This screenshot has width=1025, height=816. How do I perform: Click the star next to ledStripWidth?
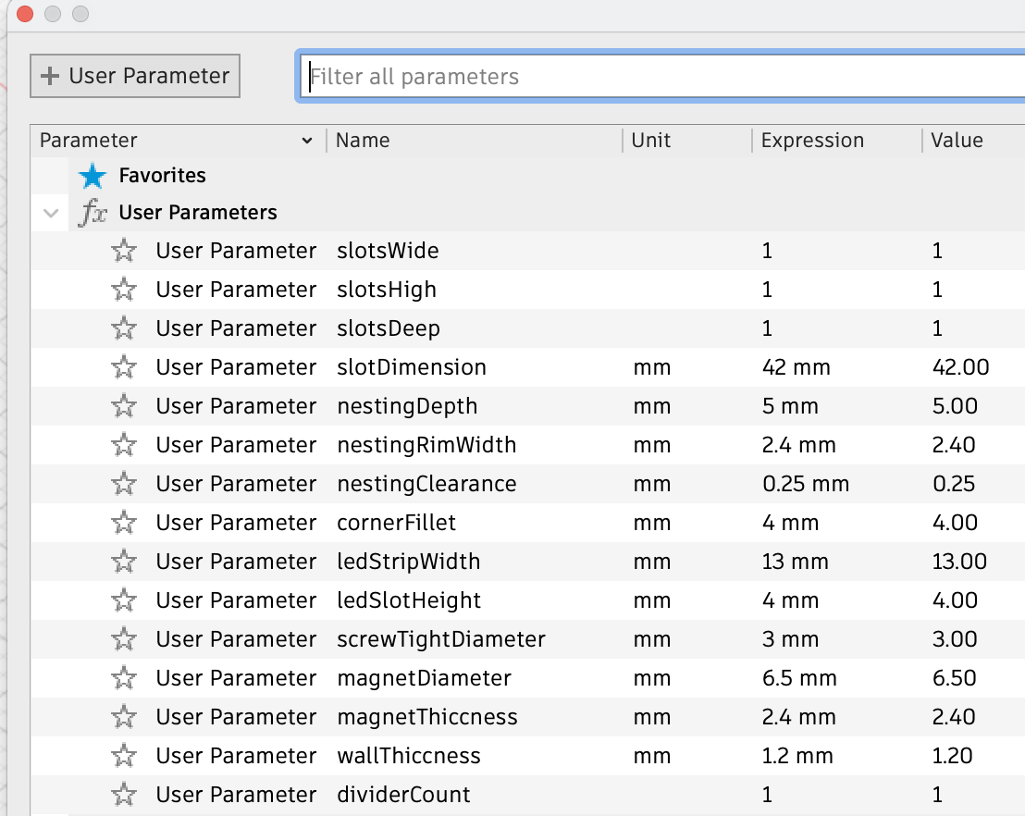[x=124, y=562]
